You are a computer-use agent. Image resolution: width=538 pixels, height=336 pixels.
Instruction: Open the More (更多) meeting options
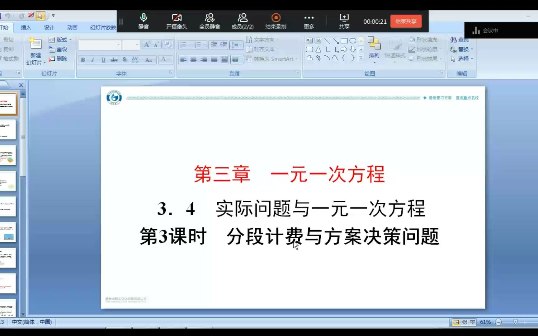coord(309,21)
